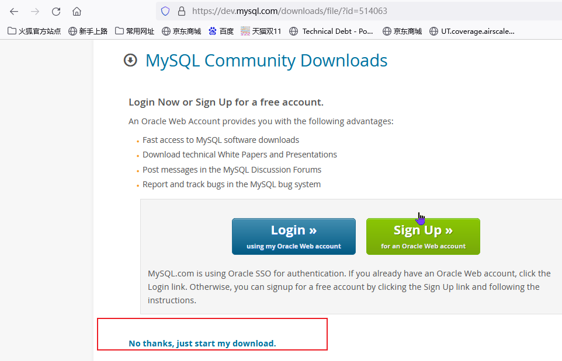Click the download arrow icon beside the heading
The height and width of the screenshot is (361, 562).
pos(130,60)
